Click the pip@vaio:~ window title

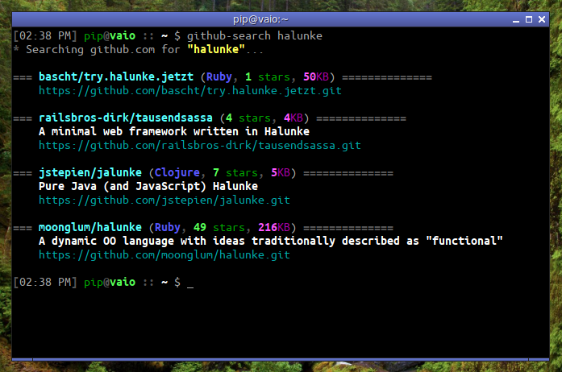[260, 19]
